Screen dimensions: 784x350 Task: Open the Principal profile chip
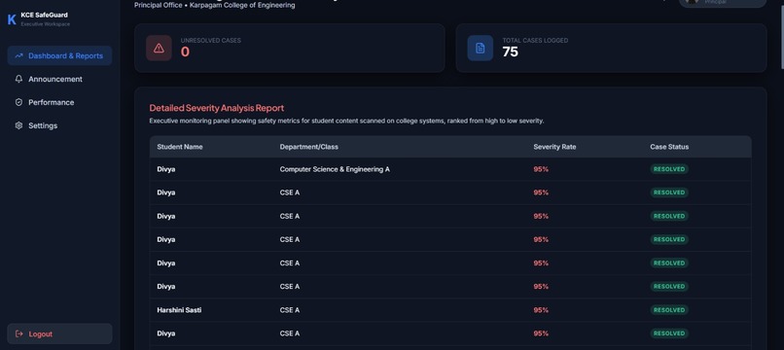click(x=722, y=3)
